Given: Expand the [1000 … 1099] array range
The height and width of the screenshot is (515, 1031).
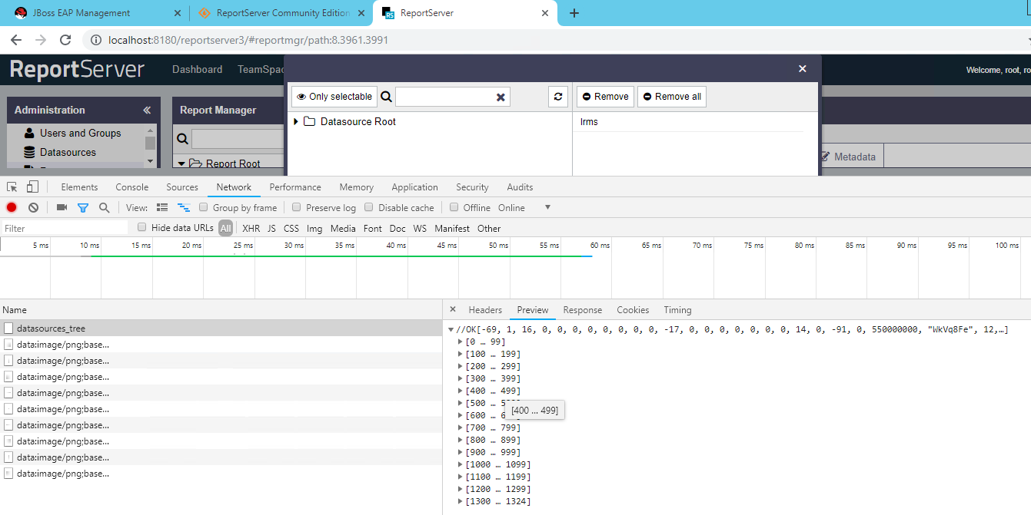Looking at the screenshot, I should point(460,464).
